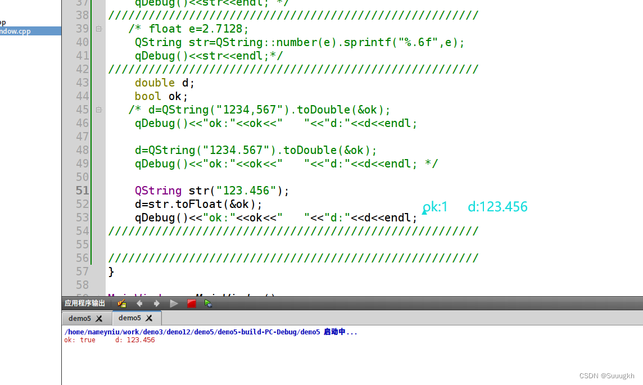This screenshot has height=385, width=643.
Task: Place cursor on 'QString str("123.456");' line
Action: click(x=212, y=191)
